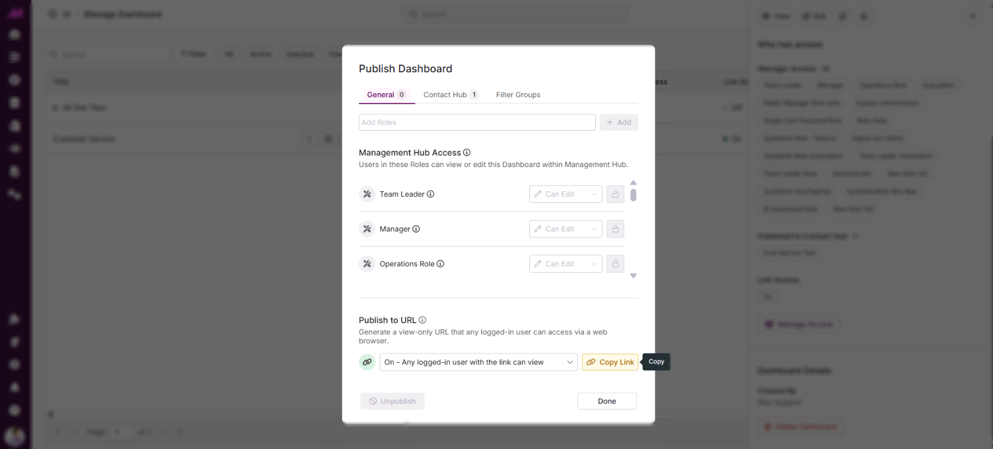This screenshot has width=993, height=449.
Task: Click the Management Hub Access info icon
Action: point(467,153)
